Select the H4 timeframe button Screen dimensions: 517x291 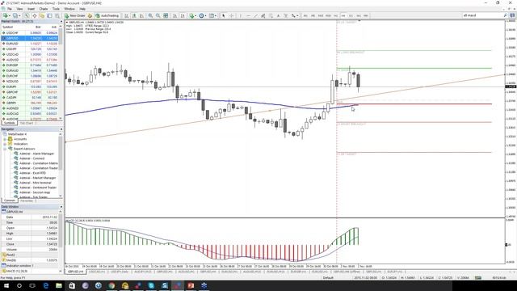tap(343, 15)
